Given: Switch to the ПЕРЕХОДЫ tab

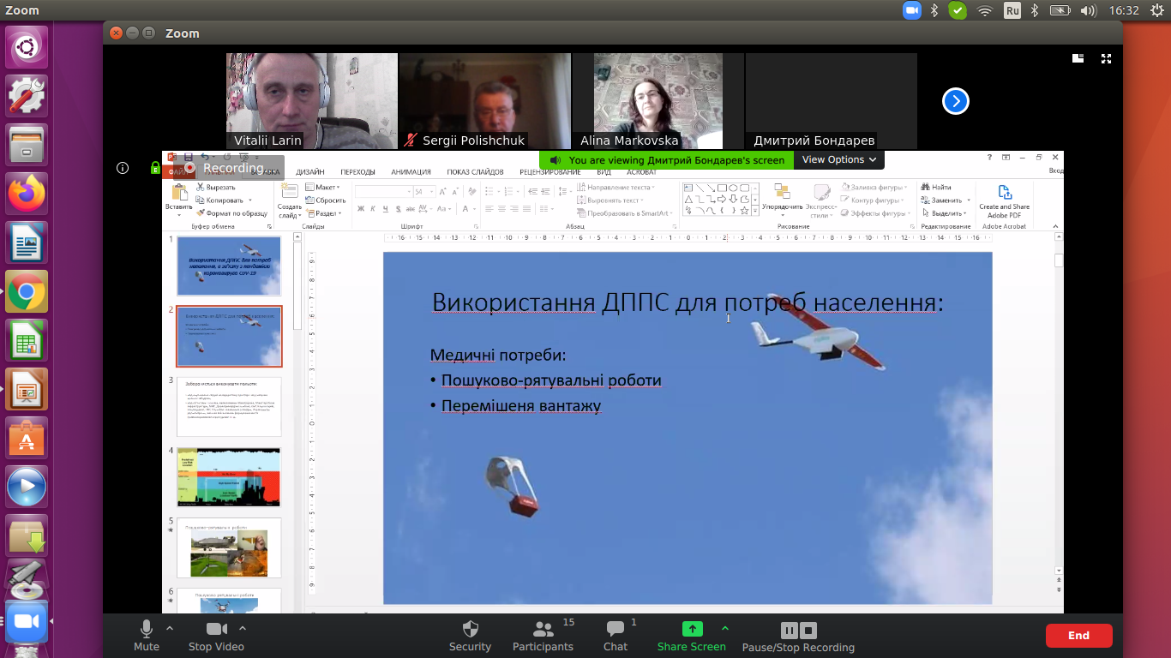Looking at the screenshot, I should pos(357,172).
